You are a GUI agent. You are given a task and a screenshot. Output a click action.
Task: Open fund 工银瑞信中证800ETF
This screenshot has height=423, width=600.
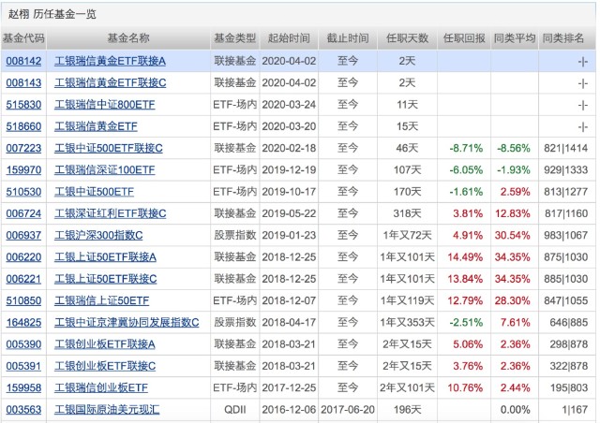(105, 105)
